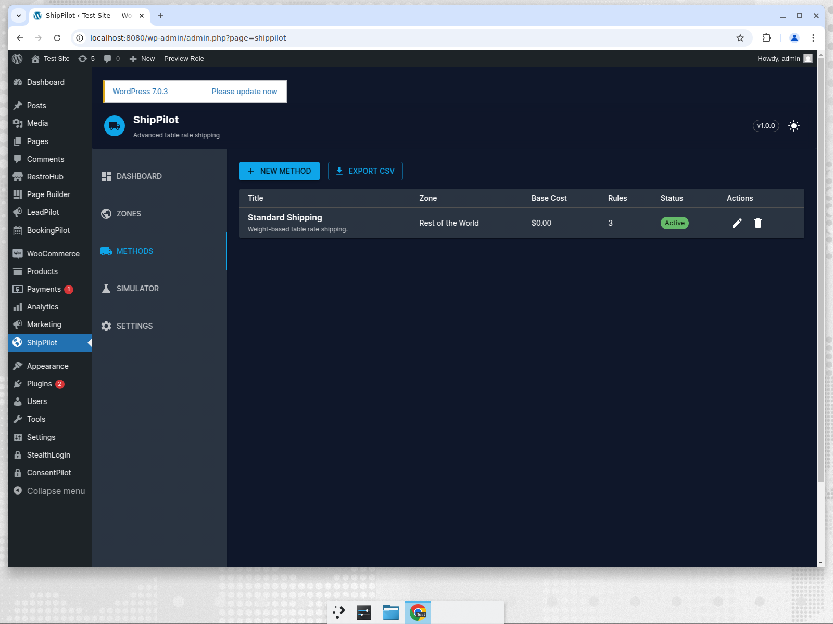The height and width of the screenshot is (624, 833).
Task: Open StealthLogin menu item
Action: pyautogui.click(x=50, y=455)
